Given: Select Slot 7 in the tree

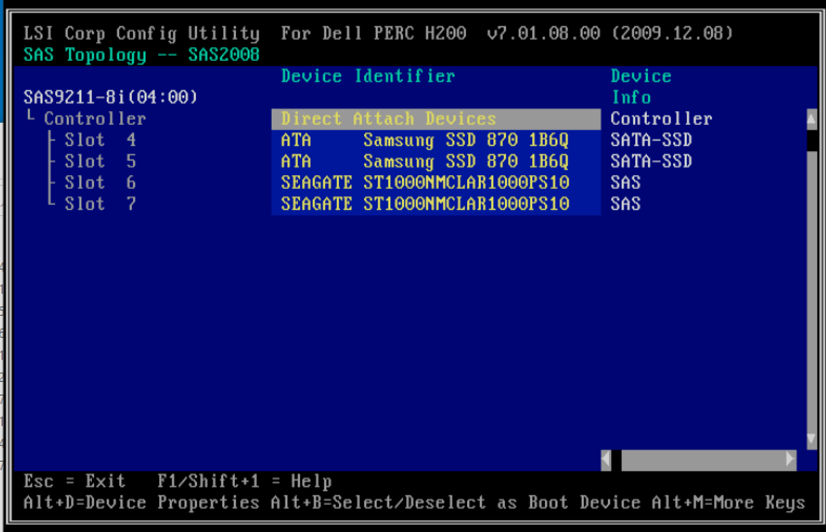Looking at the screenshot, I should tap(100, 204).
